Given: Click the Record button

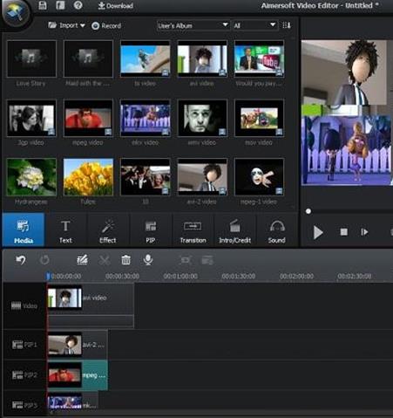Looking at the screenshot, I should (106, 26).
